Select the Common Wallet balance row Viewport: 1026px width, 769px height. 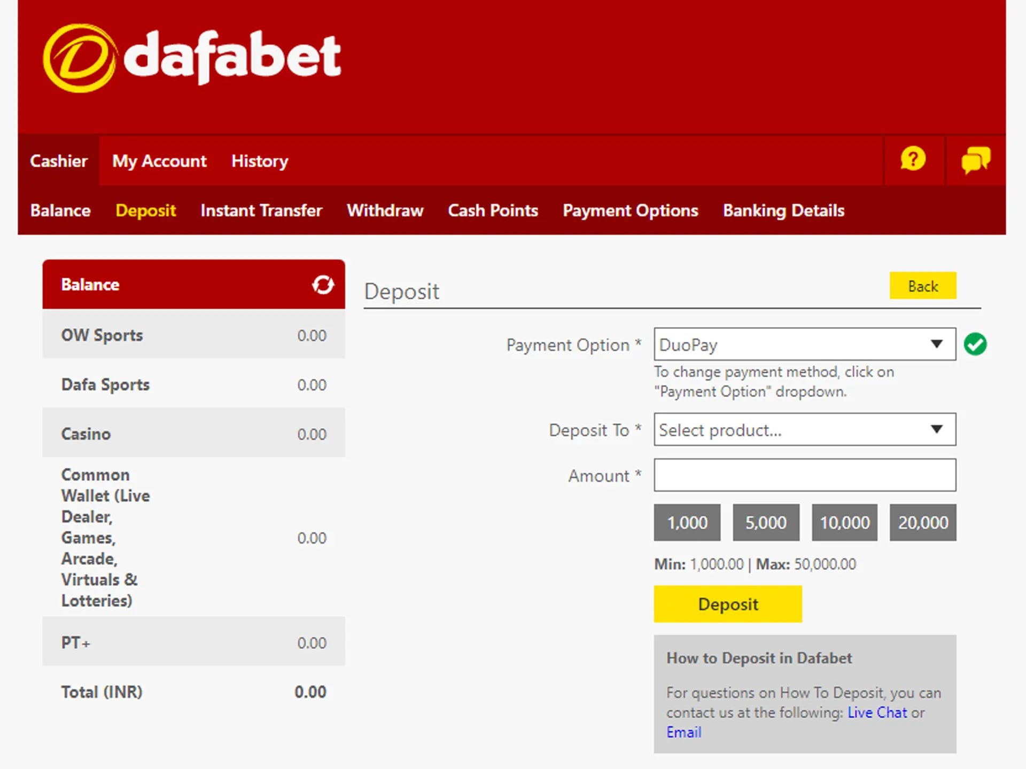click(x=193, y=537)
